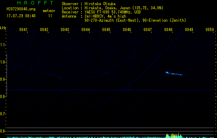Click the yellow signal peaks in bottom graph
The width and height of the screenshot is (217, 138).
(x=174, y=136)
